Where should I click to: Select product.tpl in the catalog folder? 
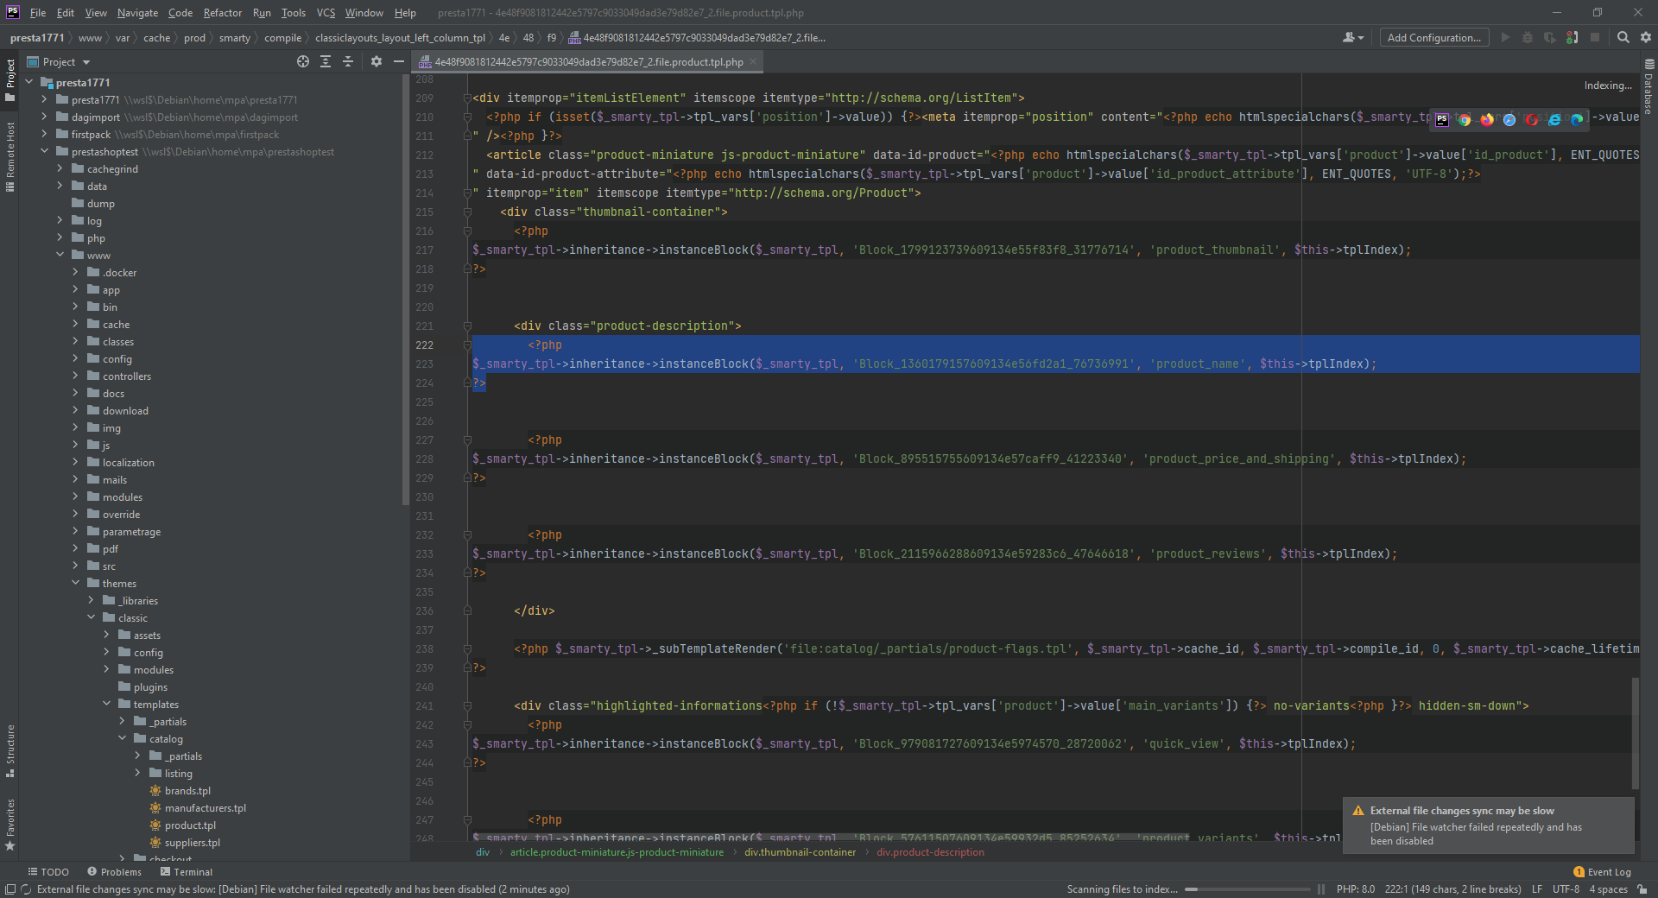click(x=190, y=825)
